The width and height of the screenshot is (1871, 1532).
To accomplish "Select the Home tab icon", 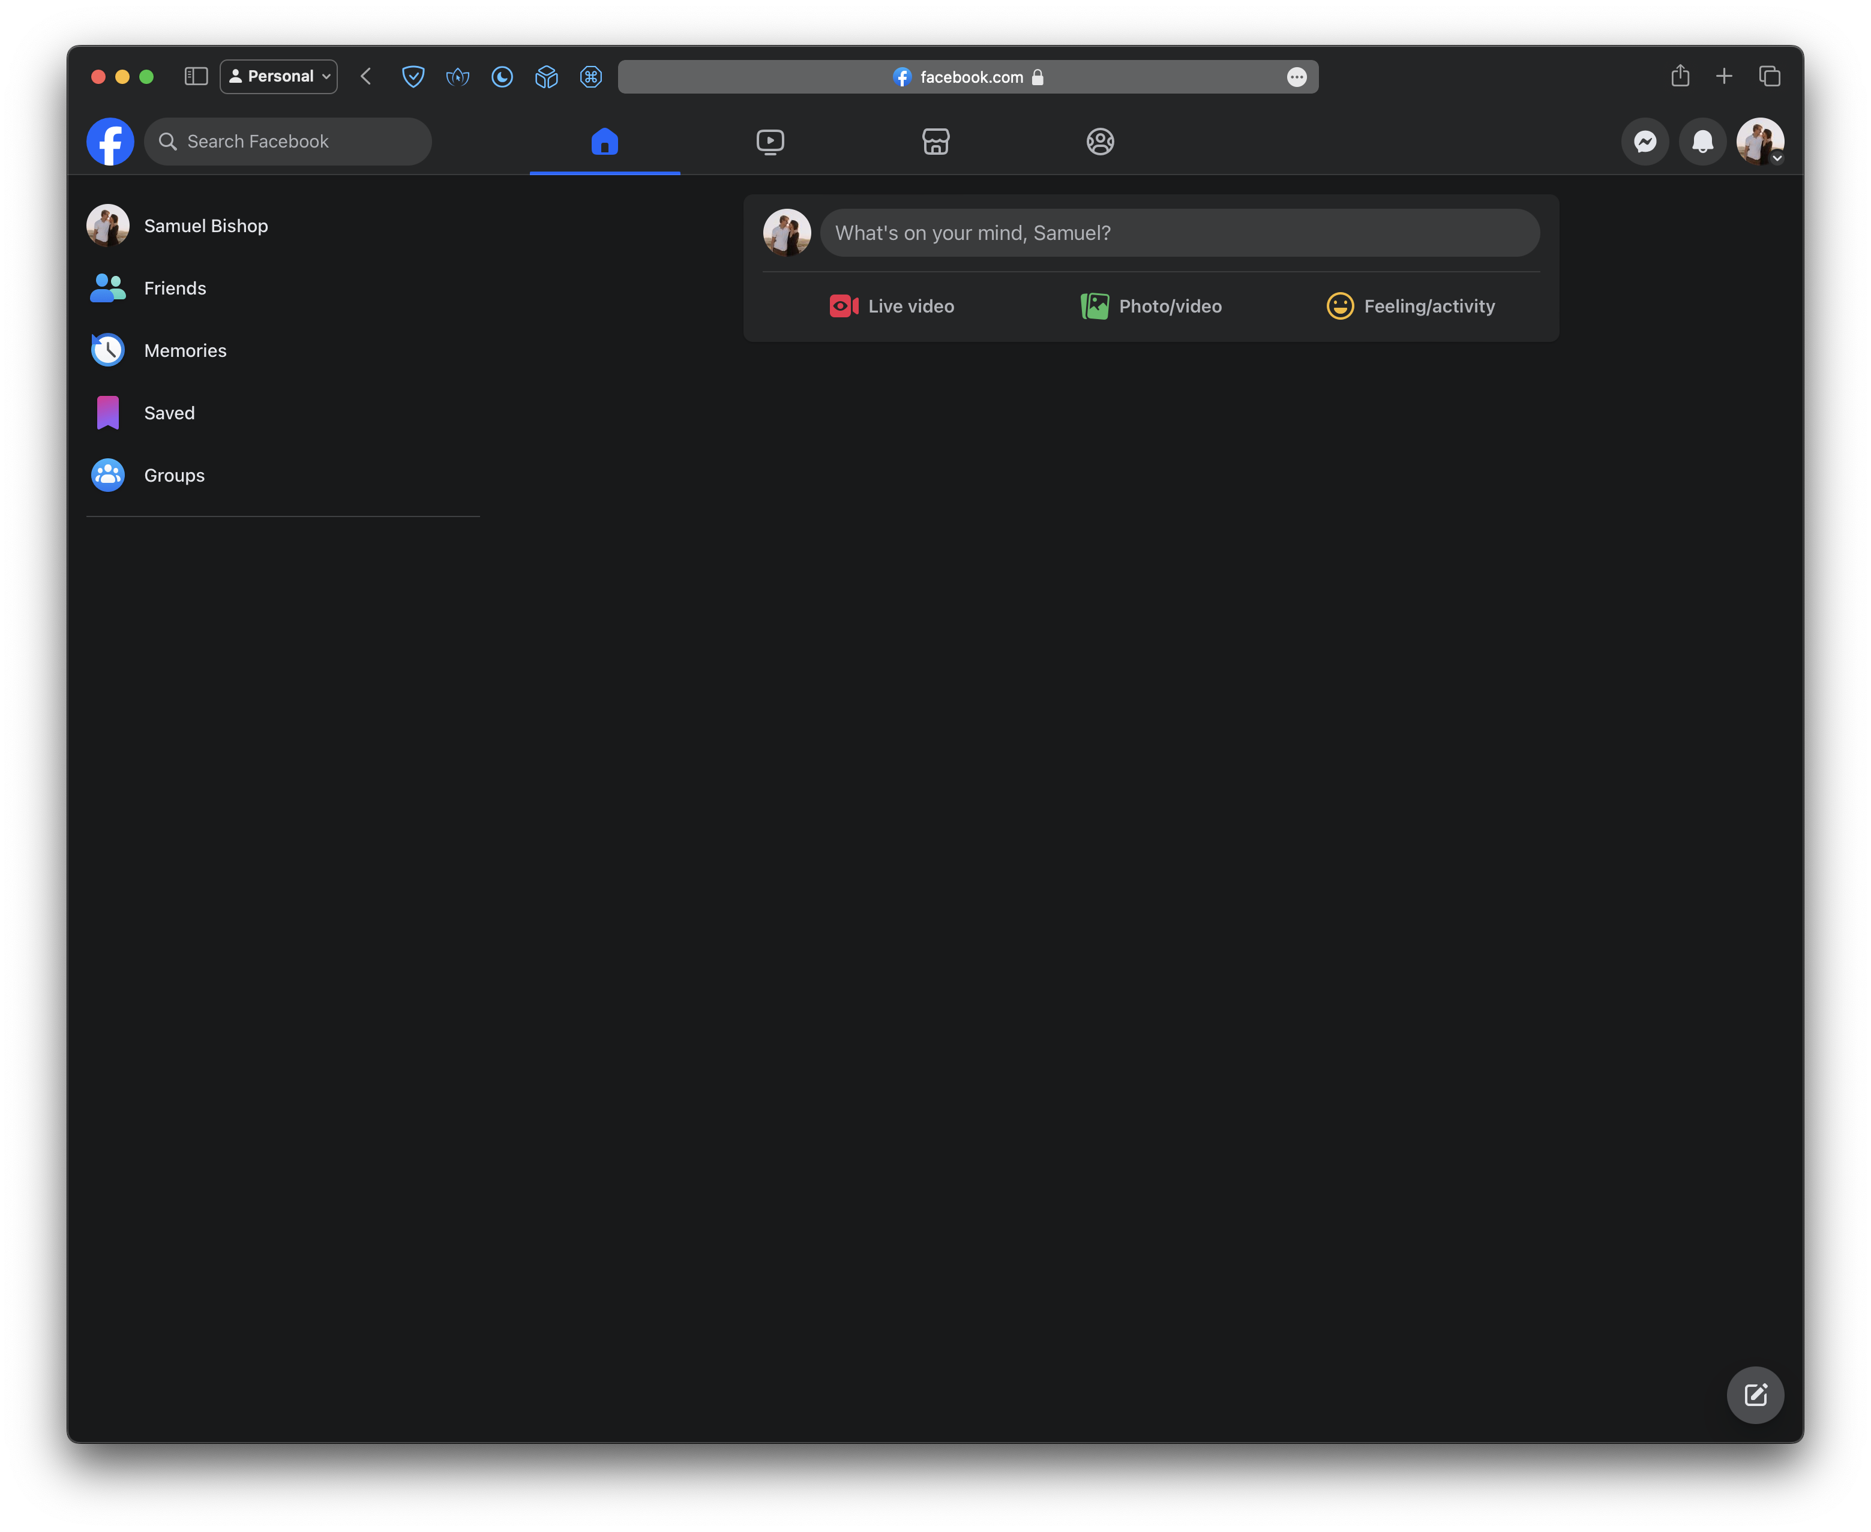I will point(604,141).
